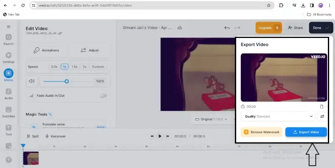The height and width of the screenshot is (168, 335).
Task: Click Remove Watermark button
Action: tap(262, 132)
